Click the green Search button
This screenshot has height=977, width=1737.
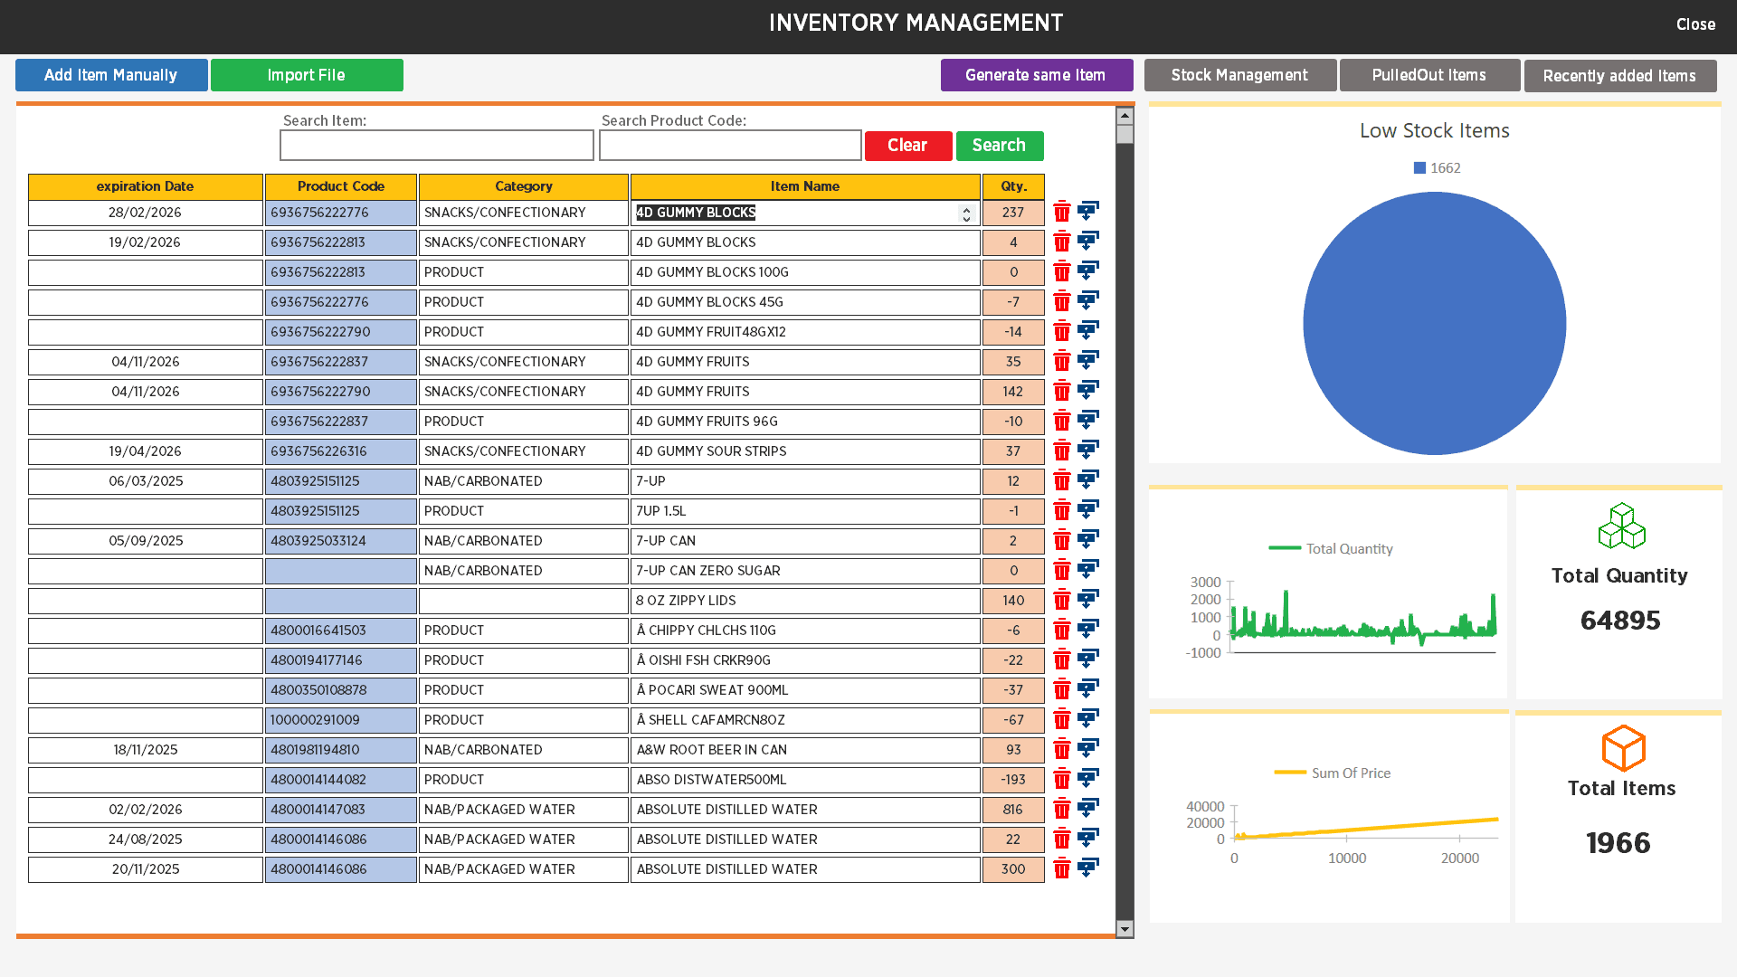(1000, 146)
